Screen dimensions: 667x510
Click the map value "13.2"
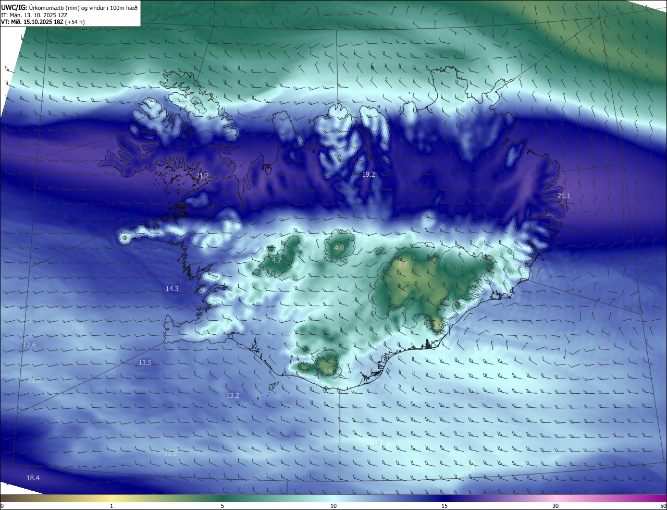232,396
